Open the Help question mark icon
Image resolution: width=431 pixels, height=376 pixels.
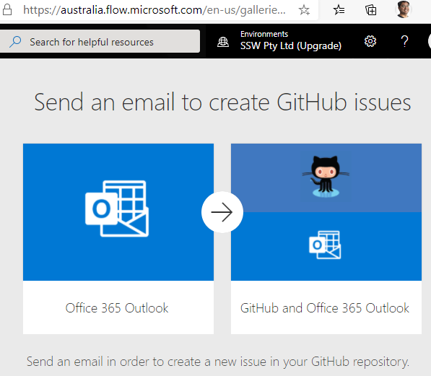404,42
